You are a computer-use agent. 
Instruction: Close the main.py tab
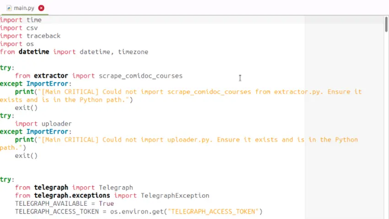click(x=41, y=8)
